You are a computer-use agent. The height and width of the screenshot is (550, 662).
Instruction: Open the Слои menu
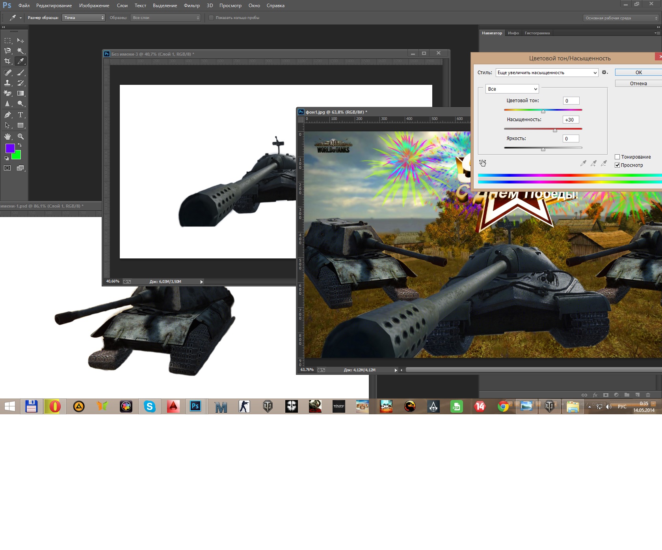[x=122, y=6]
